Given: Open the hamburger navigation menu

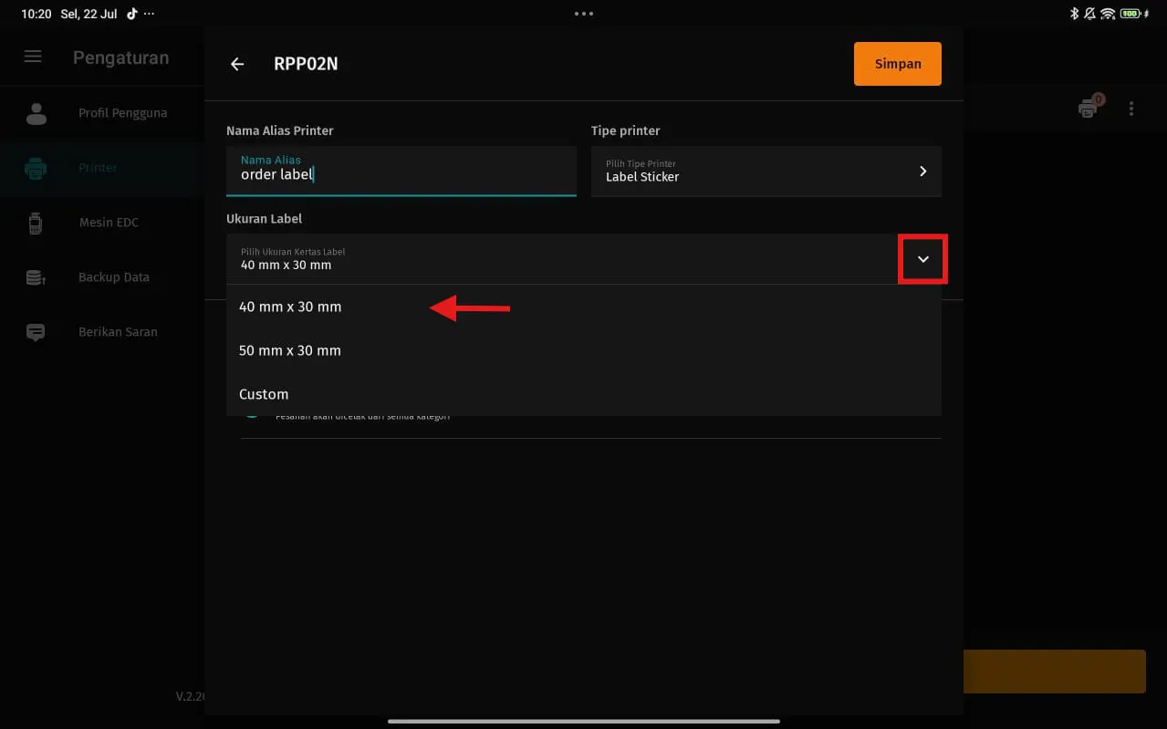Looking at the screenshot, I should point(33,57).
